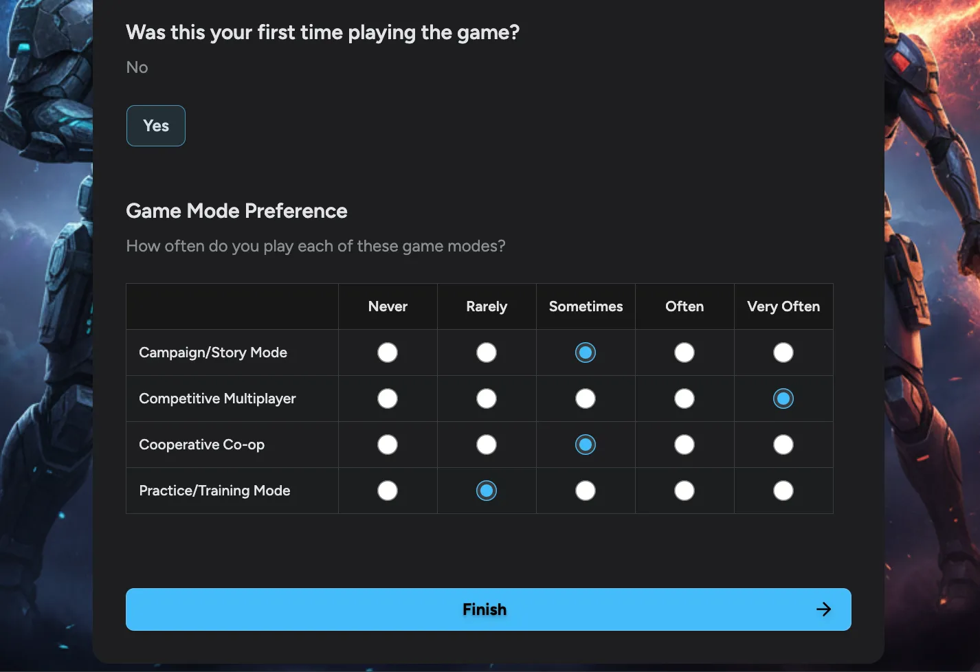Set Practice/Training Mode to Never
The width and height of the screenshot is (980, 672).
click(388, 491)
